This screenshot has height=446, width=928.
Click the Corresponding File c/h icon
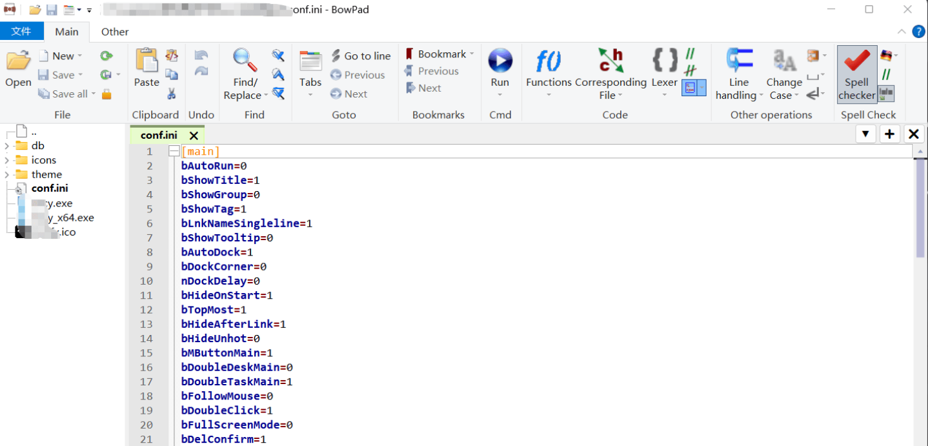coord(610,61)
